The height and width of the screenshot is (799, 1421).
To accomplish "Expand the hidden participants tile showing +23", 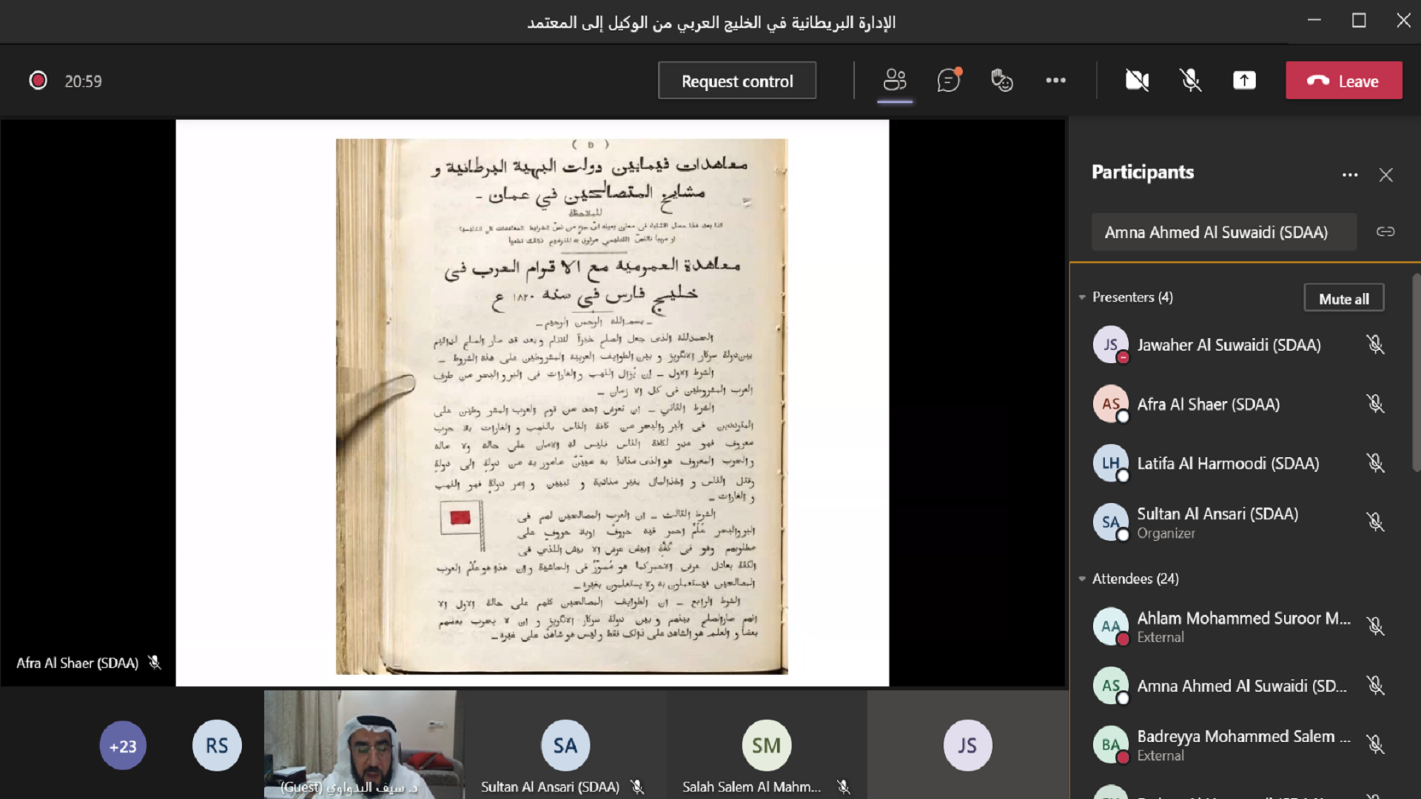I will [x=122, y=745].
